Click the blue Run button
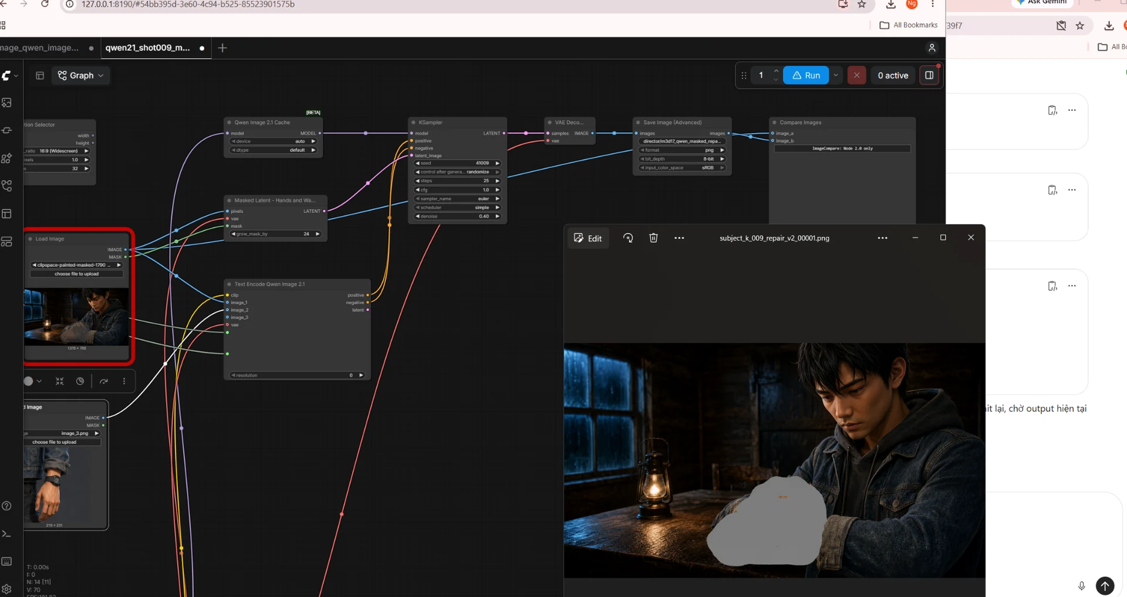1127x597 pixels. click(x=806, y=75)
